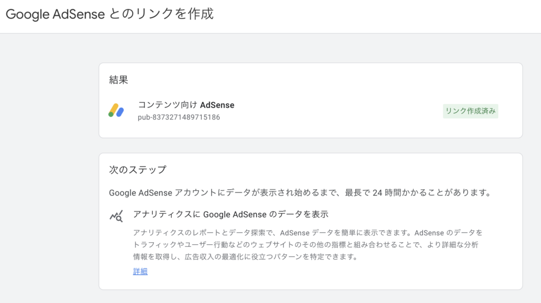This screenshot has height=303, width=541.
Task: Click the page title Google AdSense とのリンクを作成
Action: [109, 14]
